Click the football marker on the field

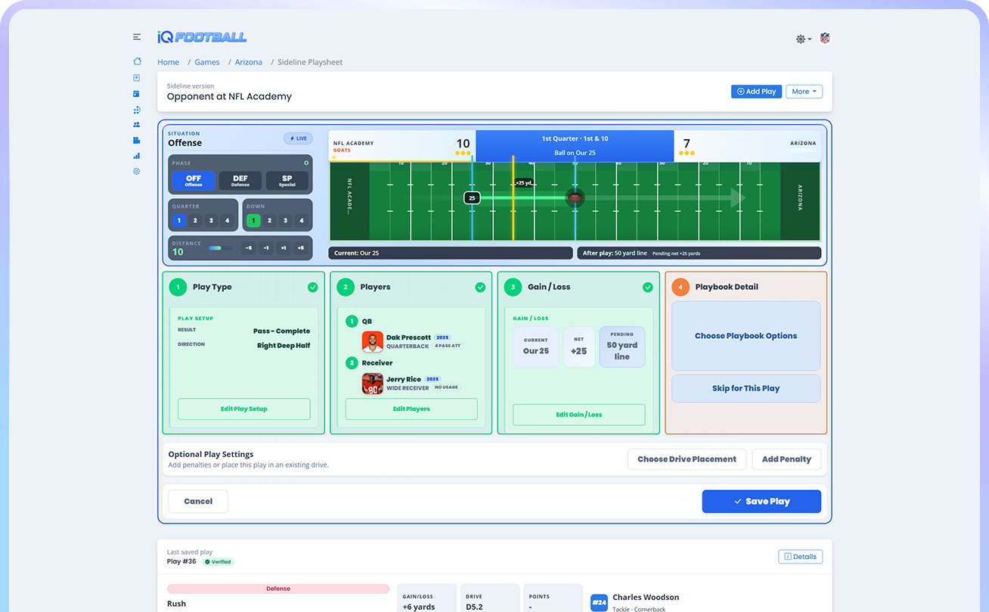point(575,198)
